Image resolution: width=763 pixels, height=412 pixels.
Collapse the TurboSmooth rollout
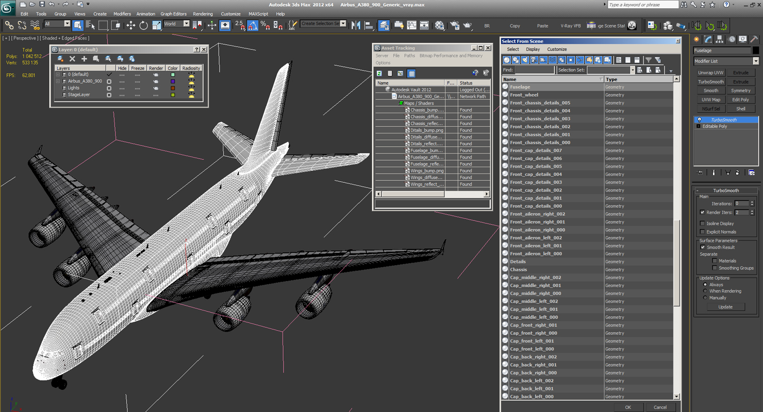(x=726, y=191)
